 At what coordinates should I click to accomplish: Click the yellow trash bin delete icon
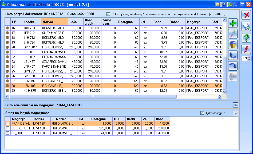click(233, 45)
